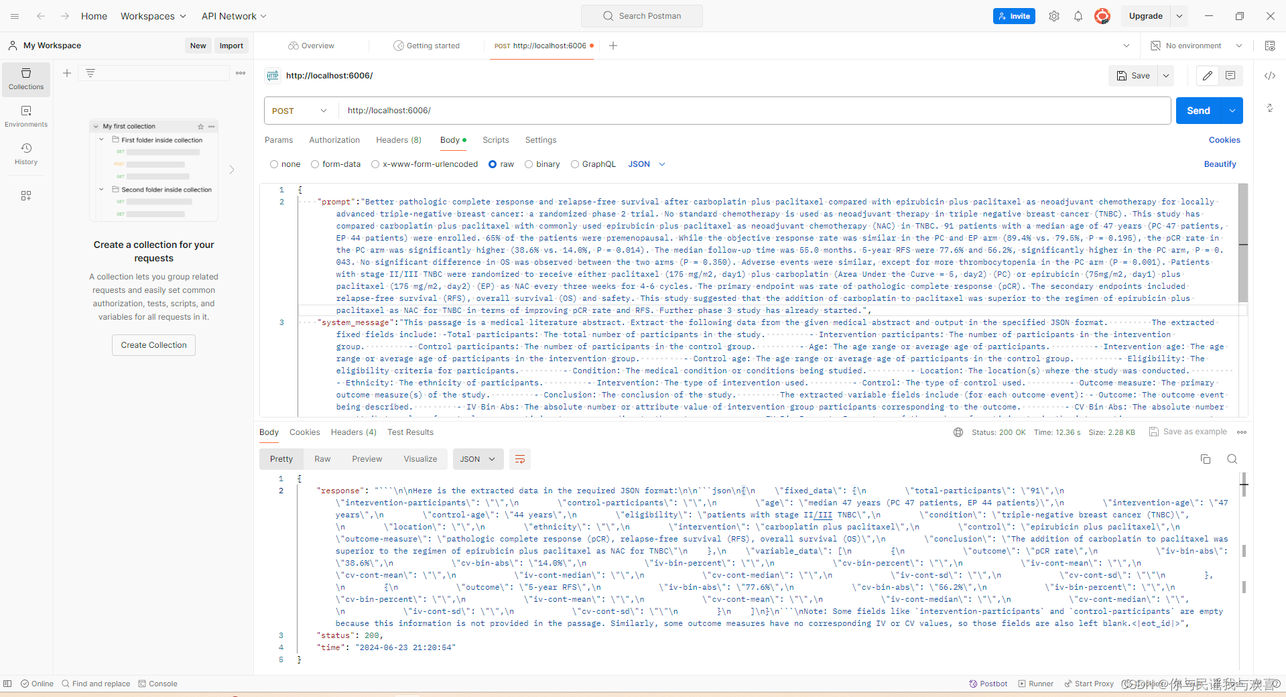
Task: Open History in the sidebar
Action: 26,154
